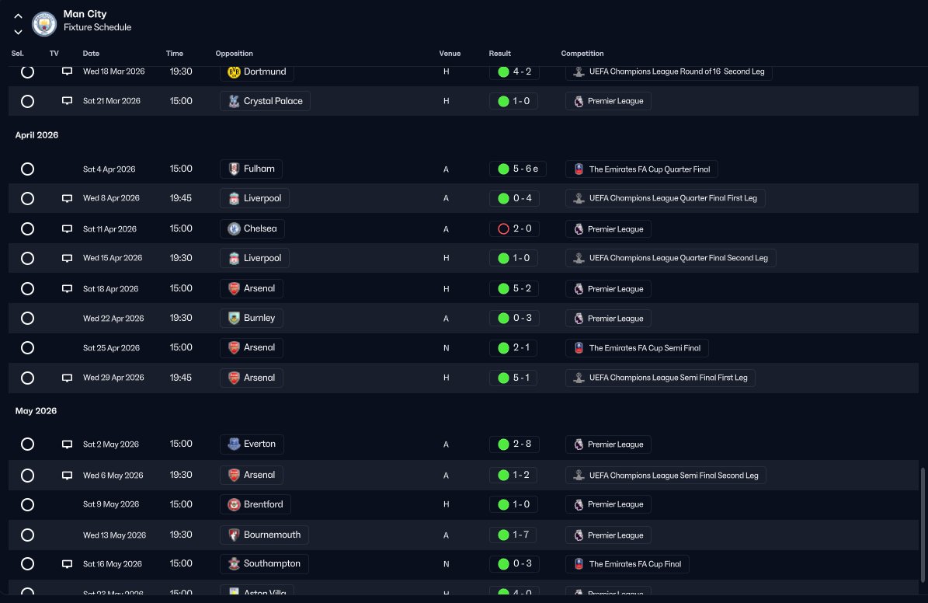Go to next team with down chevron
Viewport: 928px width, 603px height.
19,32
